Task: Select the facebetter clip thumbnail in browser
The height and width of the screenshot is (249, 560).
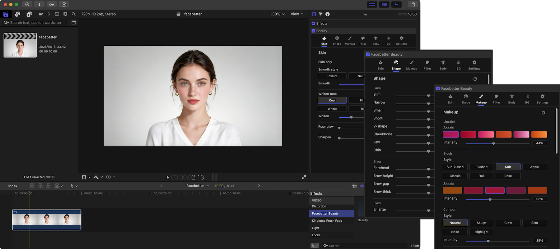Action: (x=20, y=45)
